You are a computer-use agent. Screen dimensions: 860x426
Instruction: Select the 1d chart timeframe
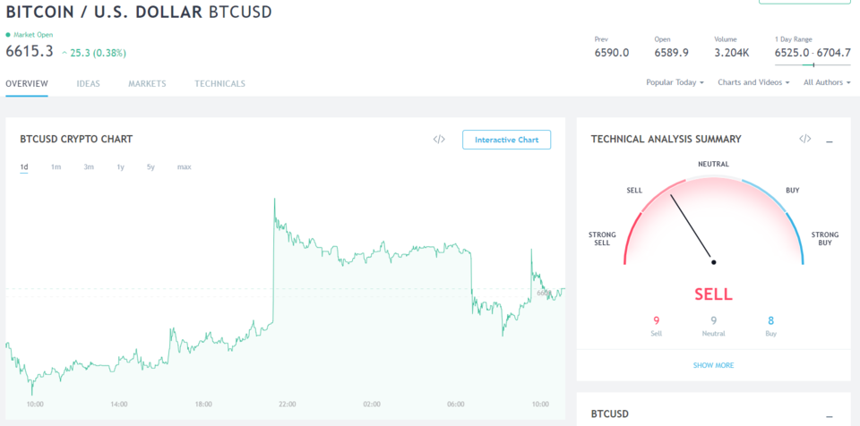tap(24, 166)
